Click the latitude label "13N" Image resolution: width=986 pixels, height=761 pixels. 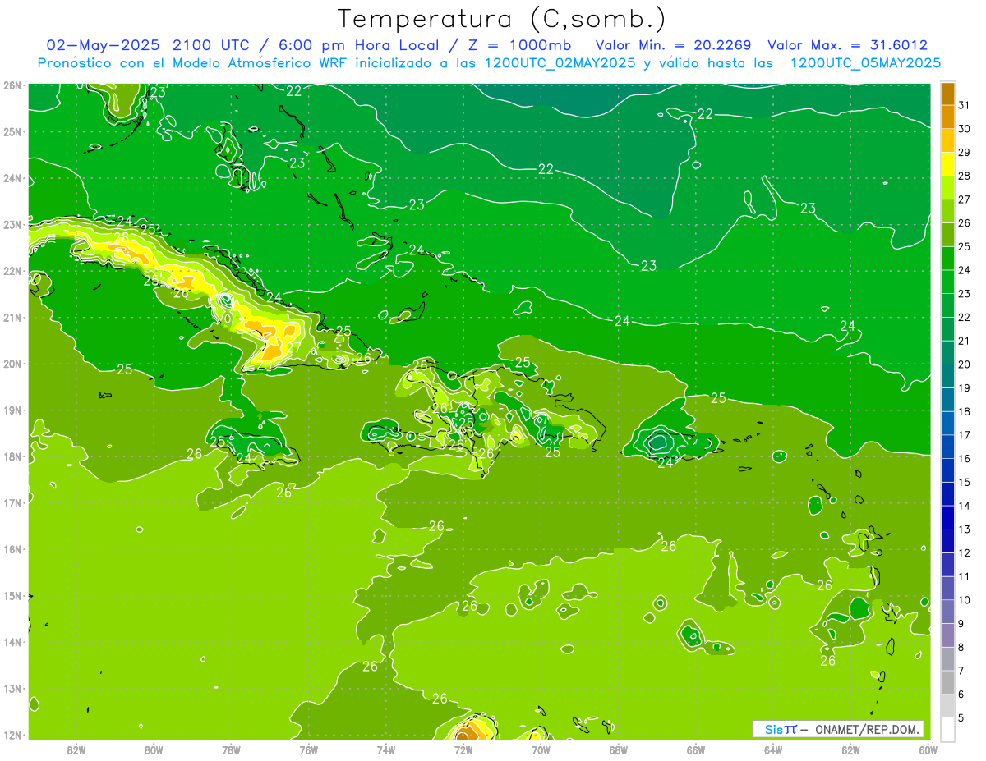(x=12, y=688)
